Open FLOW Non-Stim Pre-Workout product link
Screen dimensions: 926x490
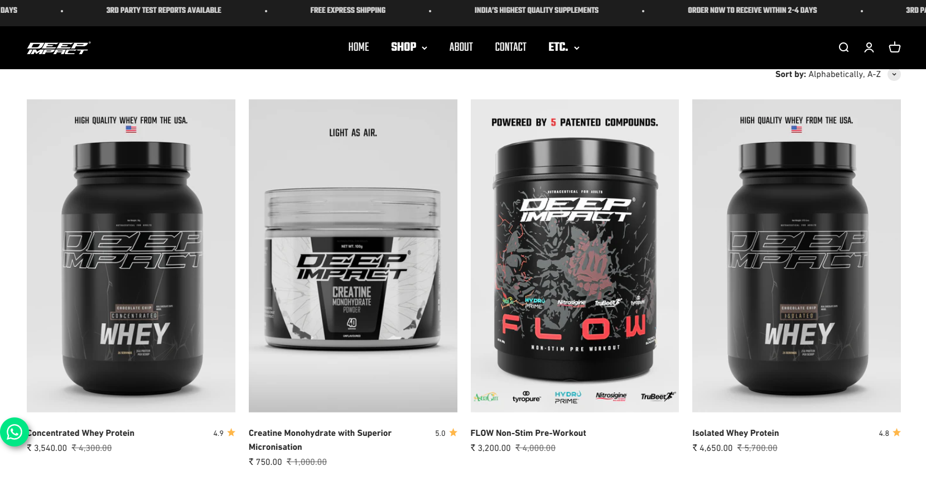tap(528, 433)
